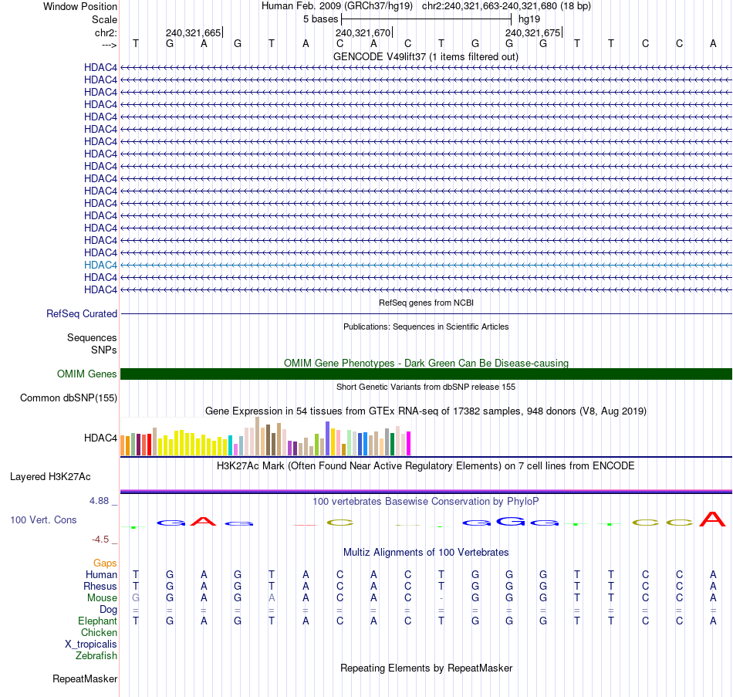The image size is (733, 697).
Task: Click the OMIM Genes track label
Action: coord(87,374)
